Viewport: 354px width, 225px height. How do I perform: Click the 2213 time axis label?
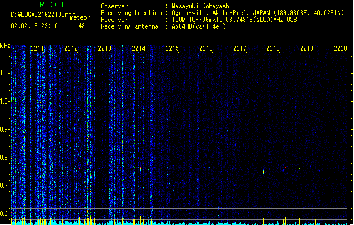point(105,48)
